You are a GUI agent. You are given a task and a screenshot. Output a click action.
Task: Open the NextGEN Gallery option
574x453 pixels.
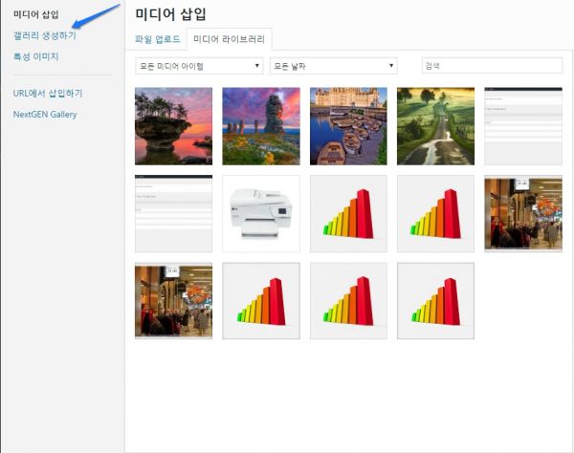point(45,115)
